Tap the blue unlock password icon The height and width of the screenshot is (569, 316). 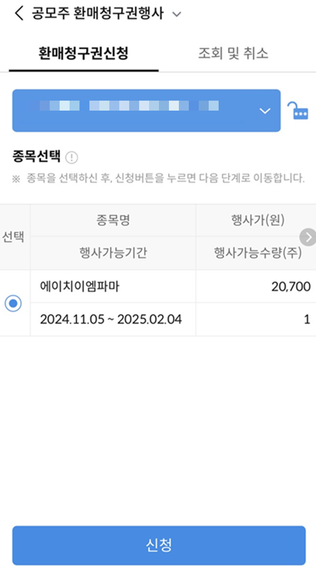[300, 111]
